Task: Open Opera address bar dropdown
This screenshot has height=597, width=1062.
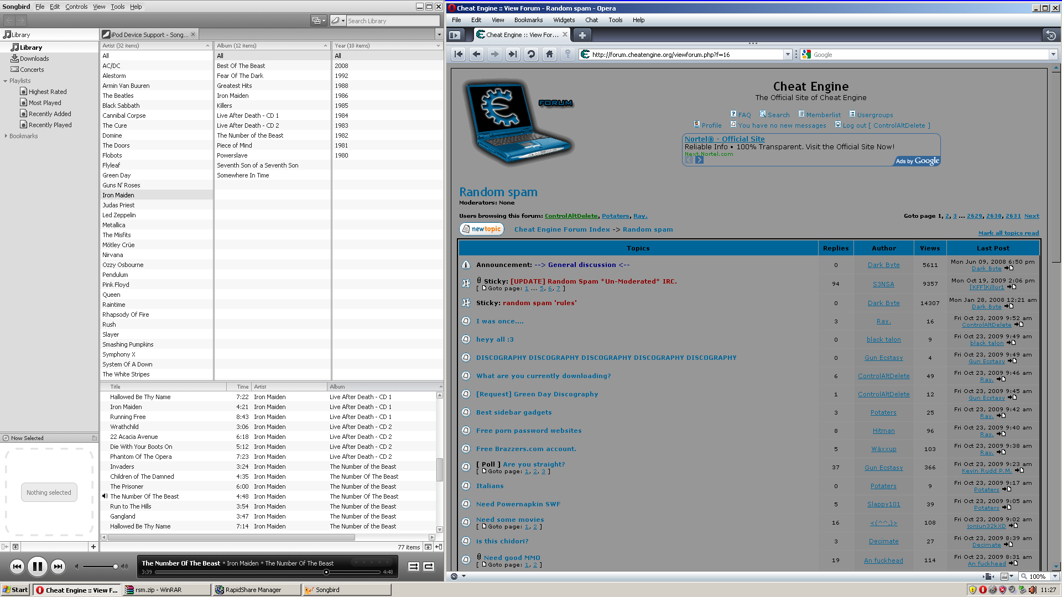Action: [788, 54]
